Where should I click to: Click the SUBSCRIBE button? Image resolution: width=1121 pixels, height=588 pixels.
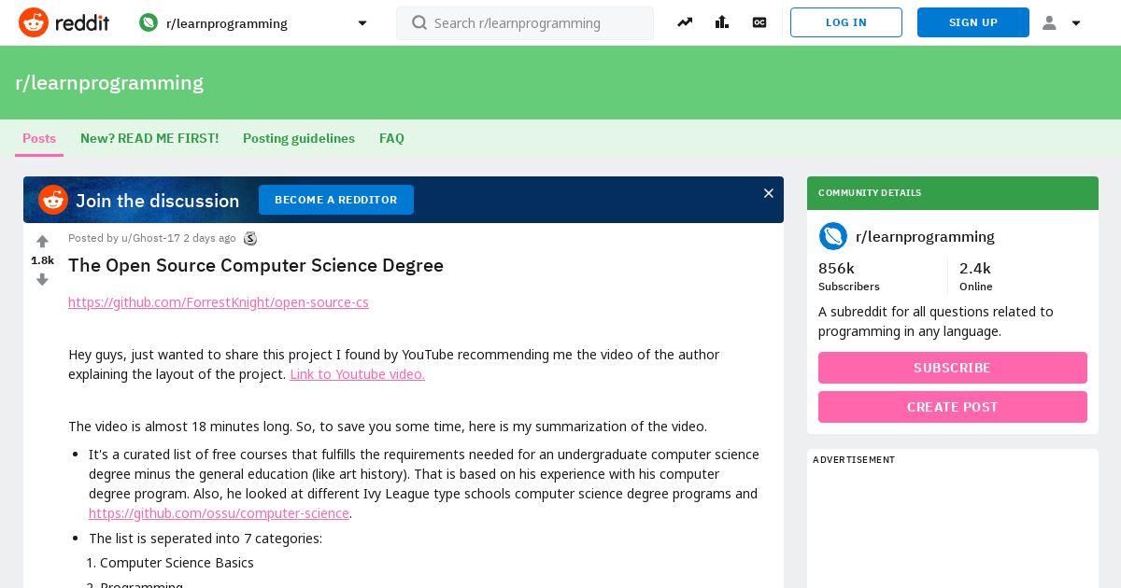tap(953, 368)
